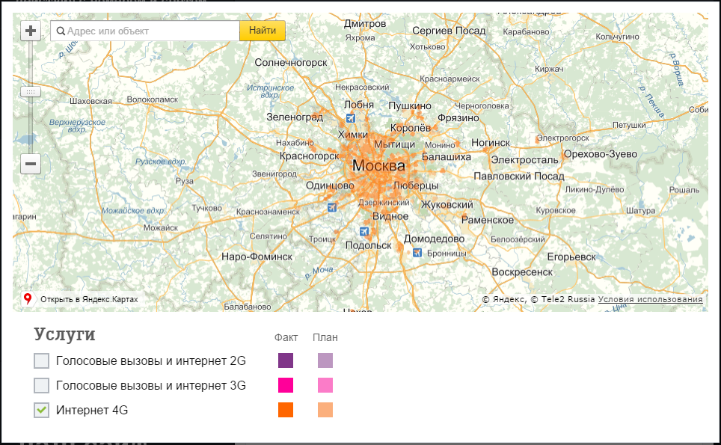Zoom out with the minus button

[31, 164]
